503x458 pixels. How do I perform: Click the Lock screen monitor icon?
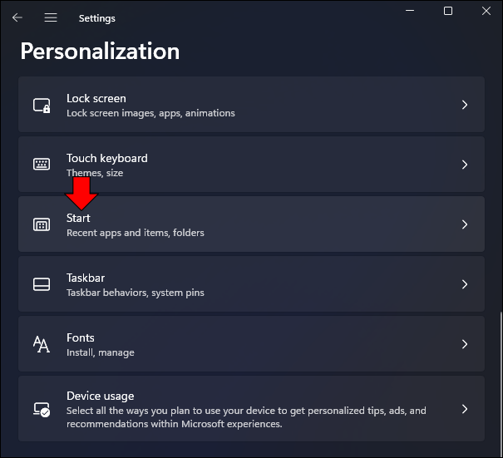42,106
